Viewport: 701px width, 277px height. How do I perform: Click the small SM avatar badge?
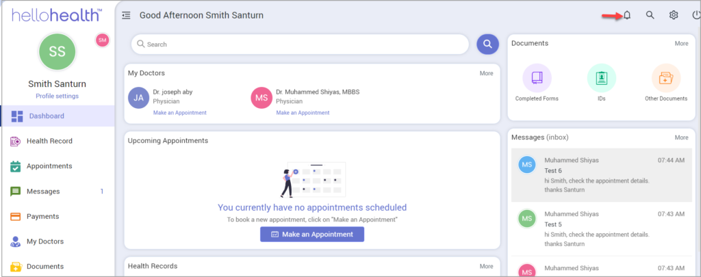click(102, 40)
